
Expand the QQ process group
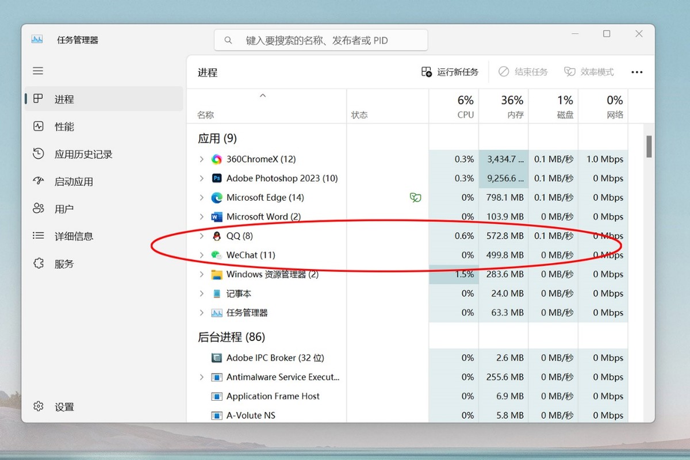click(x=201, y=236)
